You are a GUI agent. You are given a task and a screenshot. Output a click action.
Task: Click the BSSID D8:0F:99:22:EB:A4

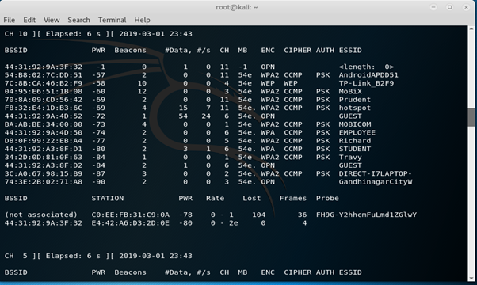coord(44,141)
